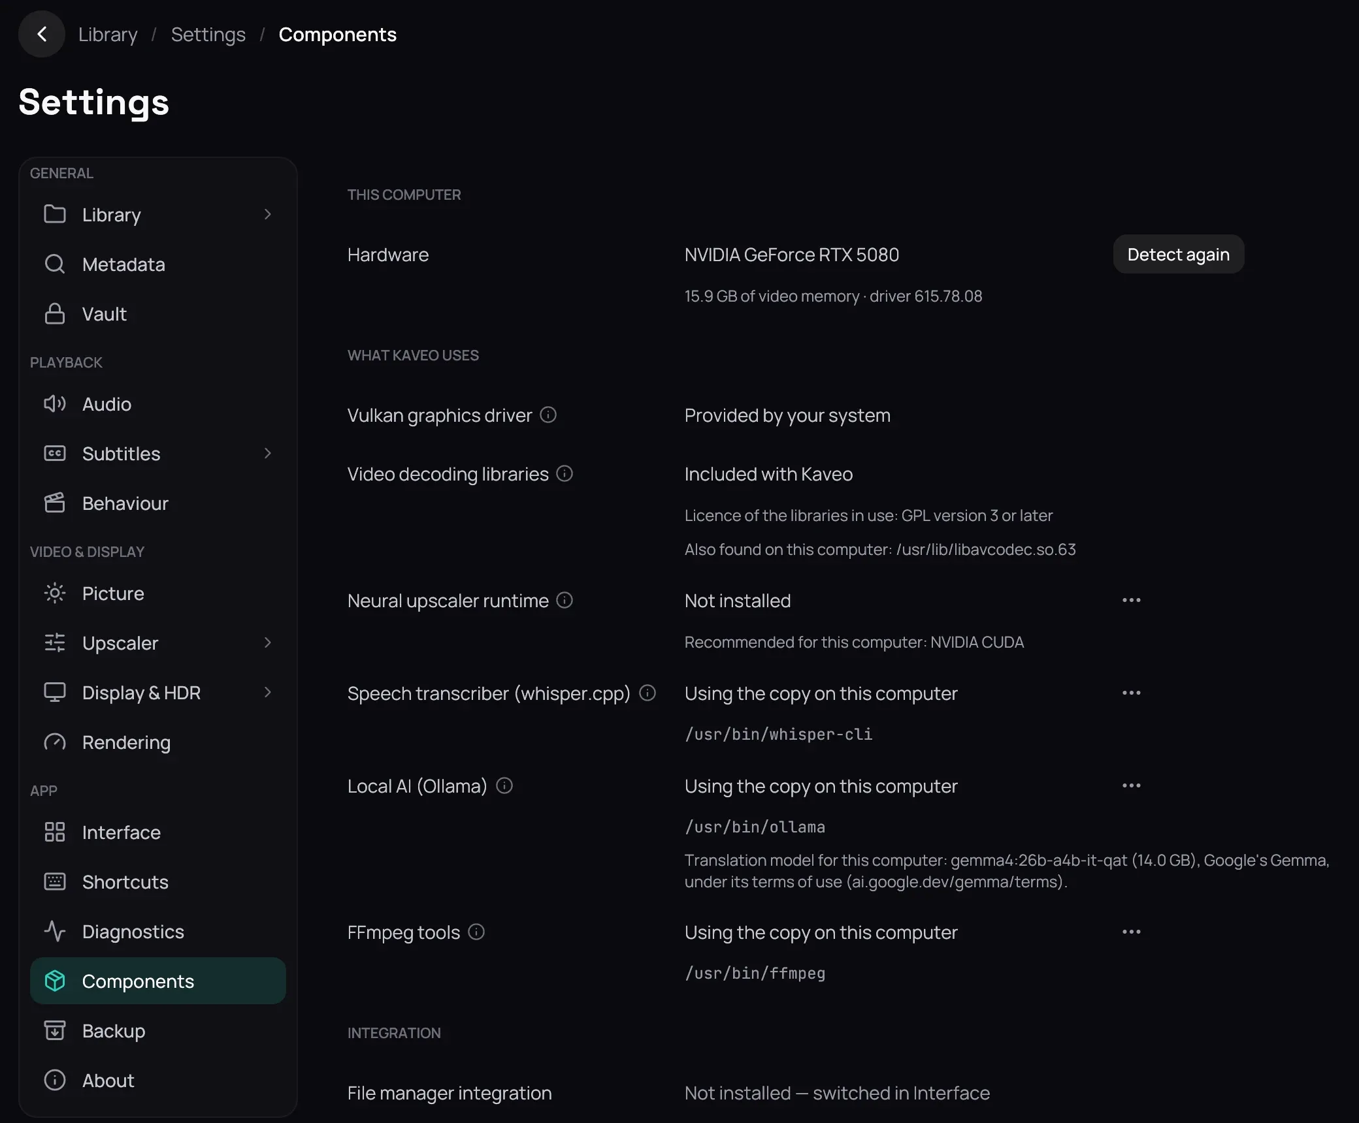The image size is (1359, 1123).
Task: Open Library breadcrumb link
Action: pyautogui.click(x=108, y=35)
